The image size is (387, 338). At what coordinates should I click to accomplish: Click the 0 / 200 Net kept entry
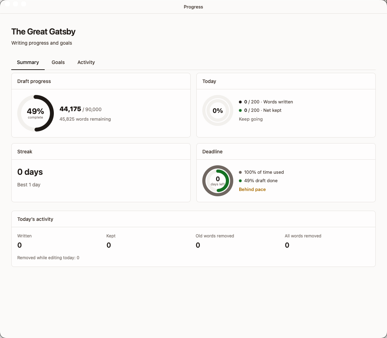[260, 110]
